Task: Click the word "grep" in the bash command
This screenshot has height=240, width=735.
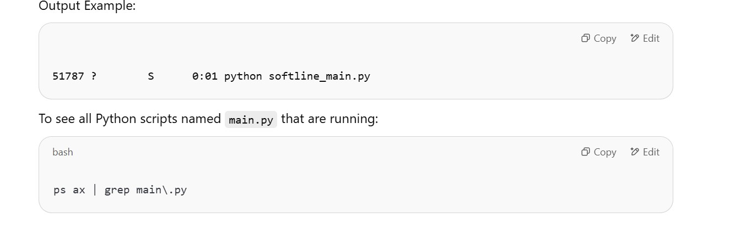Action: pos(117,191)
